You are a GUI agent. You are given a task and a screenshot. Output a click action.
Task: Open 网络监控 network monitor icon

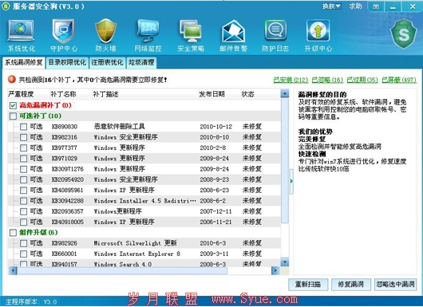point(148,35)
